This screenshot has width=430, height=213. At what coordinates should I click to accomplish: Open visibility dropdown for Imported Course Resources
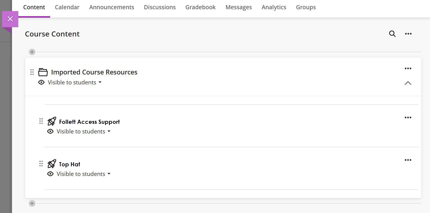(75, 82)
